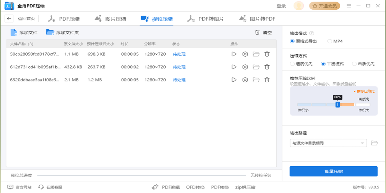Screen dimensions: 386x193
Task: Open settings icon for file 6320ddbaae3aa1f08e3
Action: (245, 80)
